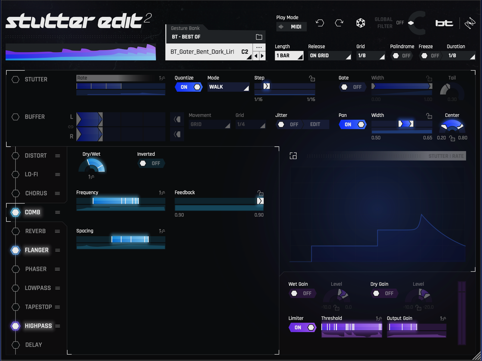Toggle the Pan Center range lock icon
482x361 pixels.
tap(452, 138)
